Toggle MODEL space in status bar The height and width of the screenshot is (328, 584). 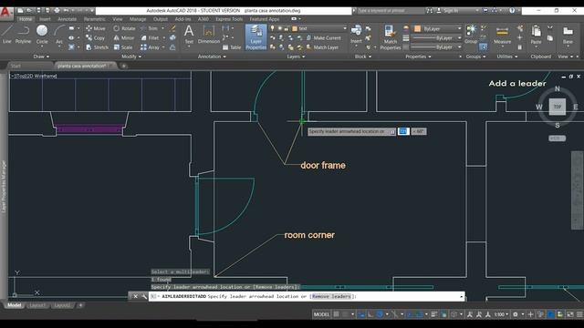(321, 314)
